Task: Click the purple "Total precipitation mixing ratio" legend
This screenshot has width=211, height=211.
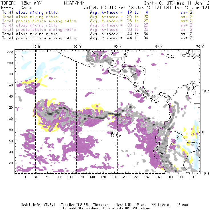Action: coord(39,30)
